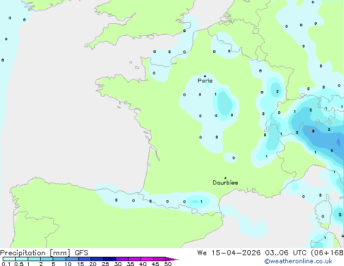344x266 pixels.
Task: Click the Dourbies city label
Action: click(225, 182)
